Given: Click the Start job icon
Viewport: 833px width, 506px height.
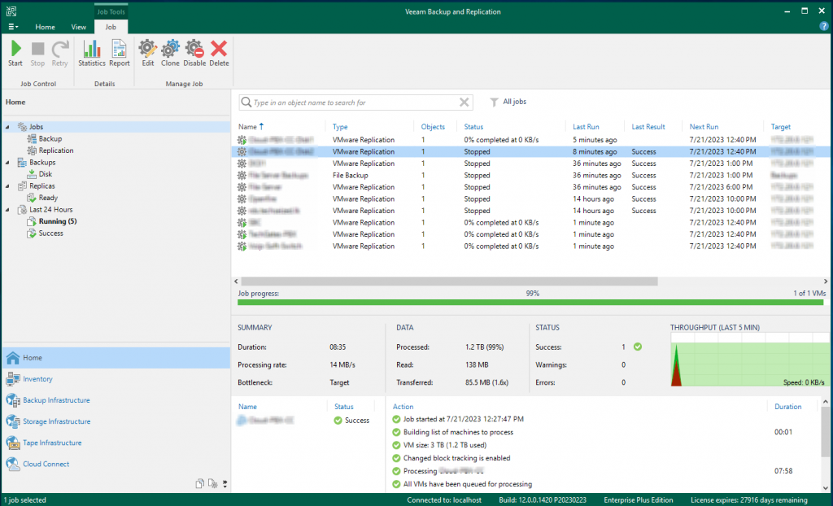Looking at the screenshot, I should click(x=15, y=53).
